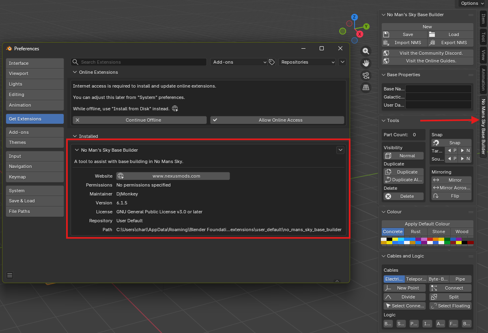Click the zoom magnifier viewport icon

coord(366,51)
